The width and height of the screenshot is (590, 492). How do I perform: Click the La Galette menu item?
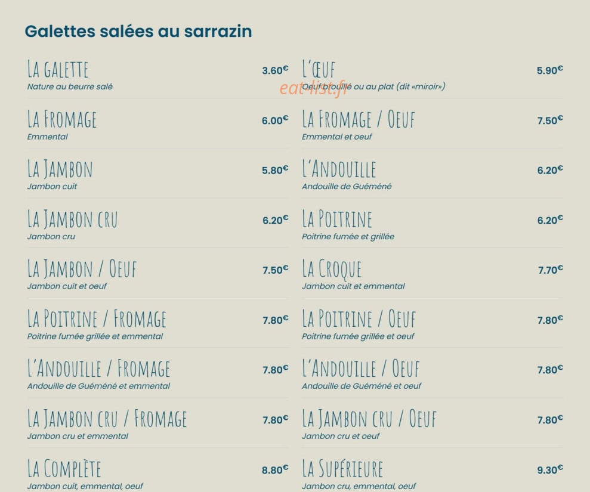tap(58, 69)
